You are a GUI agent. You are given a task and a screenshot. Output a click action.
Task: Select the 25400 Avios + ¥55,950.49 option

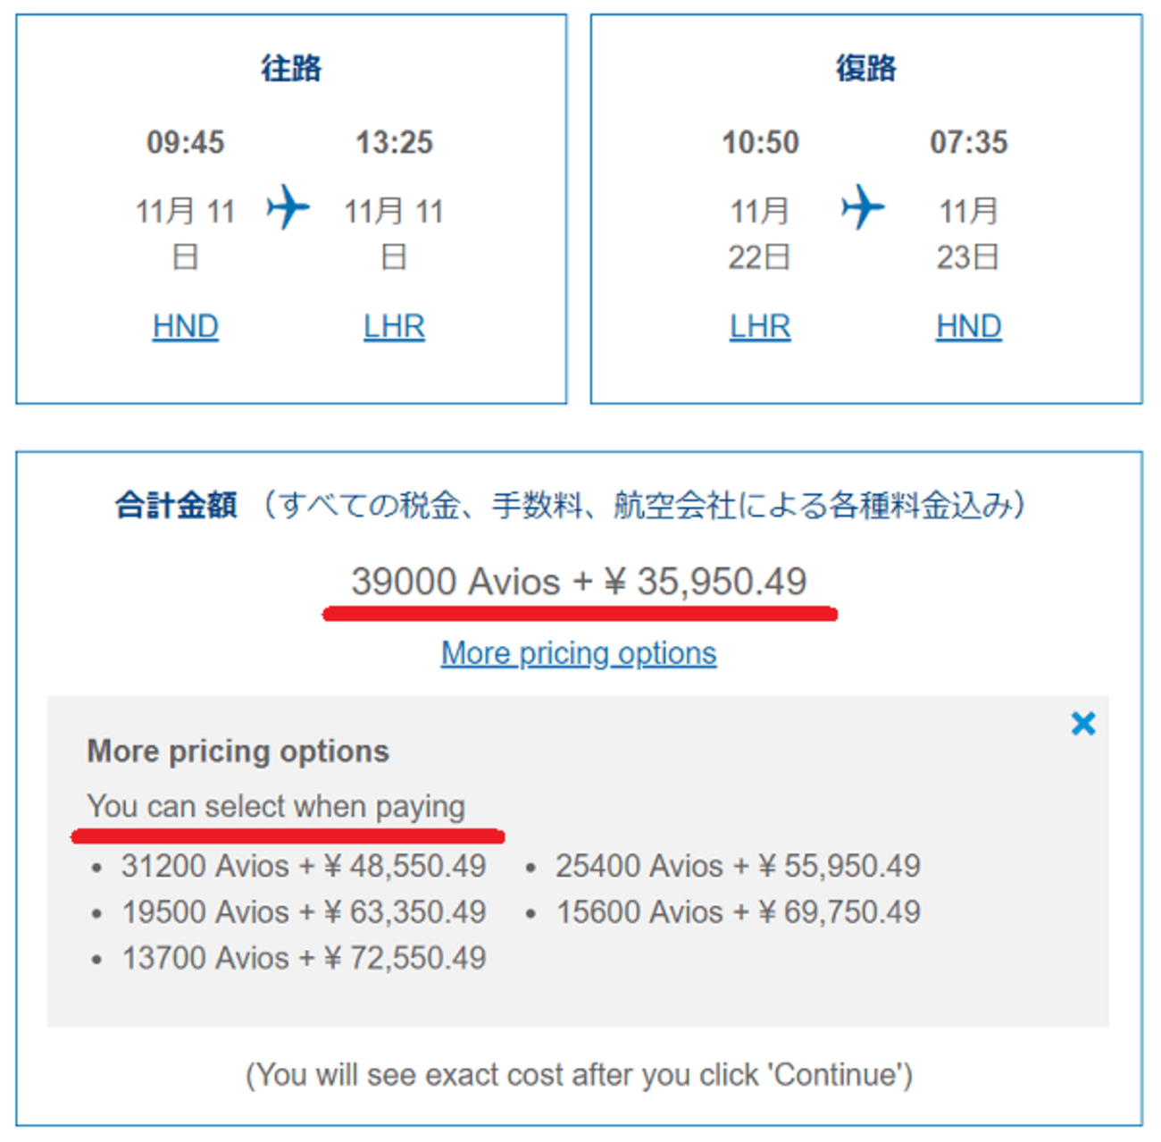tap(738, 866)
